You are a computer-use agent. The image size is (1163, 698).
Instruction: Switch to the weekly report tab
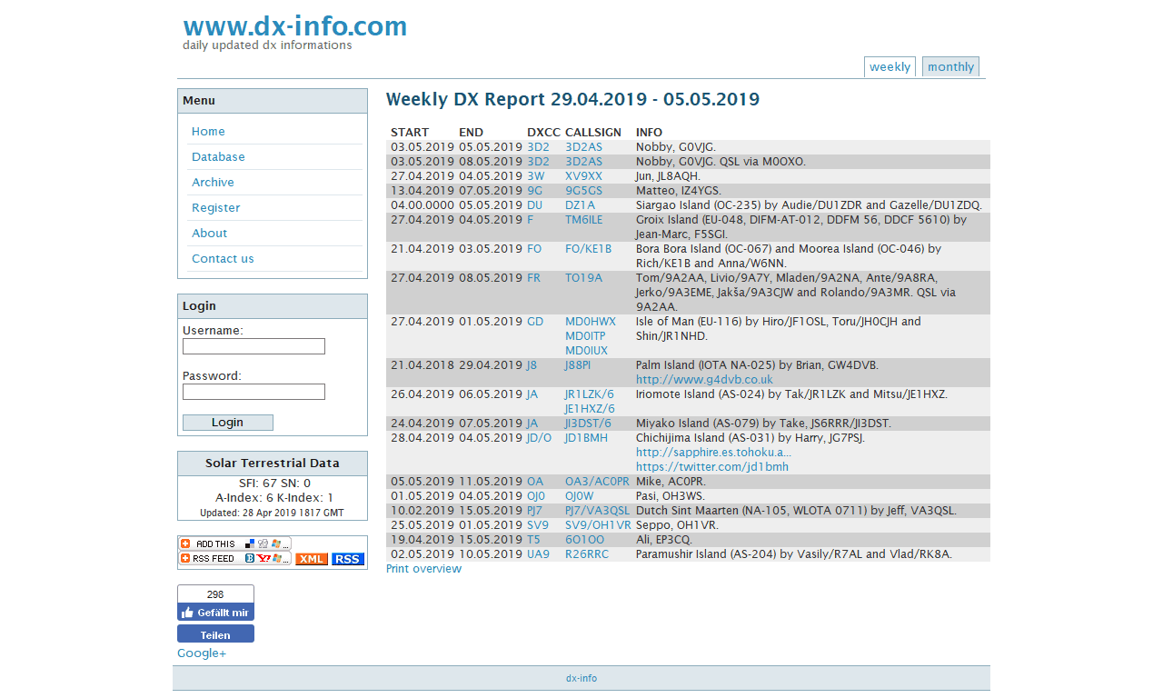890,66
